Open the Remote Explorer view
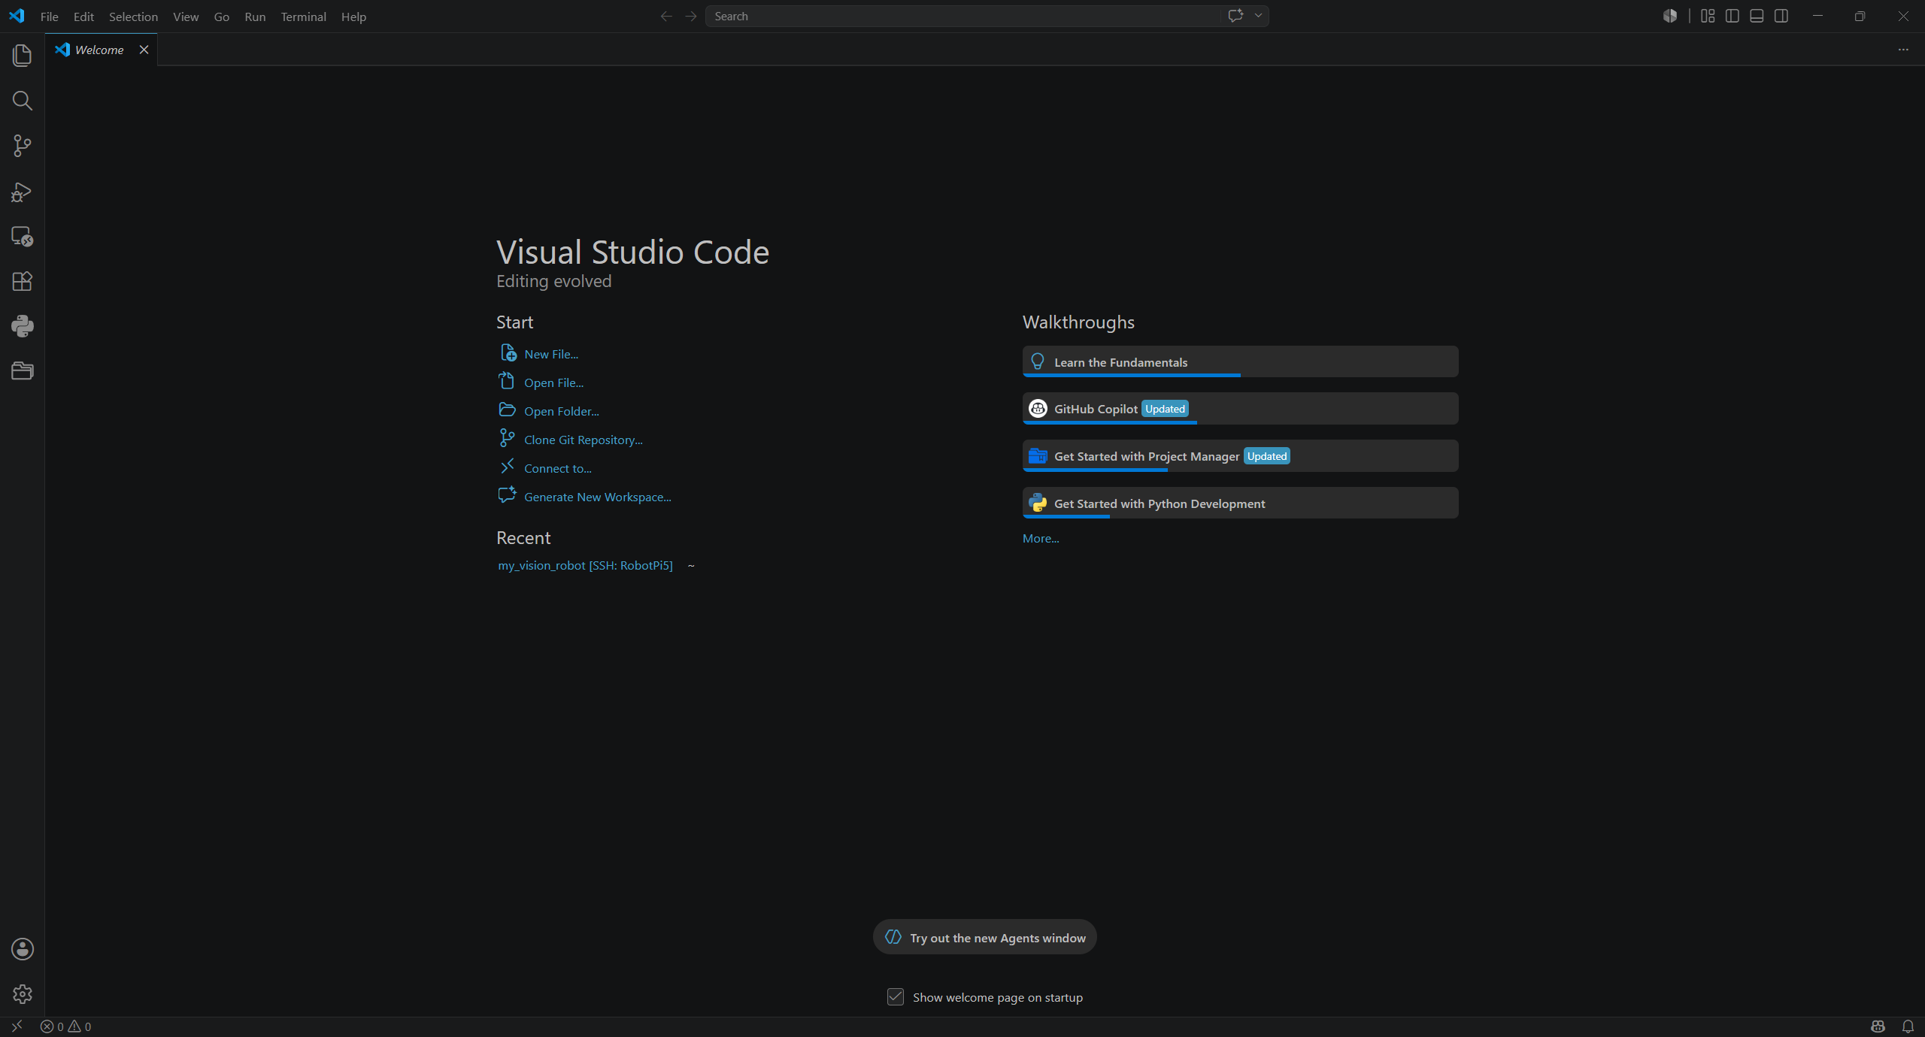The height and width of the screenshot is (1037, 1925). point(23,237)
